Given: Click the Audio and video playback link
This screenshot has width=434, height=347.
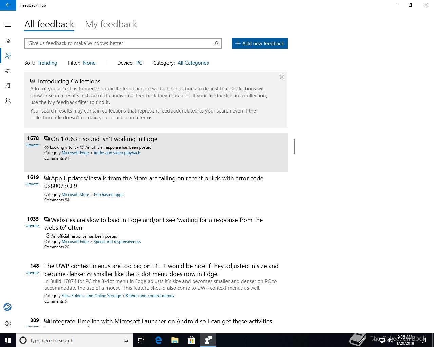Looking at the screenshot, I should tap(117, 153).
